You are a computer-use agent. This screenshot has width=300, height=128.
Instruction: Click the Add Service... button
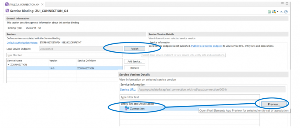(134, 62)
